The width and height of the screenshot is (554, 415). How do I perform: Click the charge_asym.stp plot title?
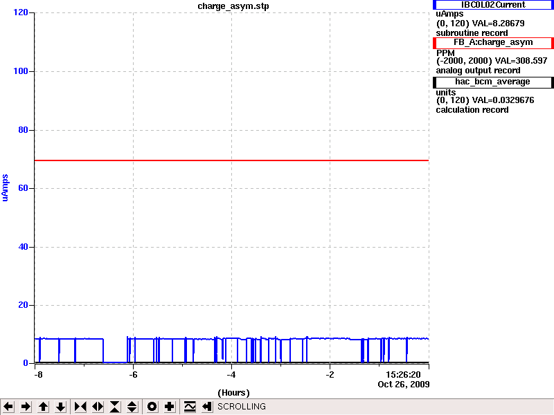click(x=233, y=6)
